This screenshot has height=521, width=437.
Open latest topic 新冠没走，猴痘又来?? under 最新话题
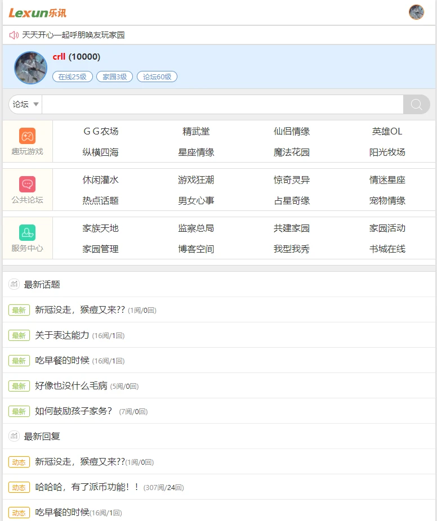(x=80, y=309)
